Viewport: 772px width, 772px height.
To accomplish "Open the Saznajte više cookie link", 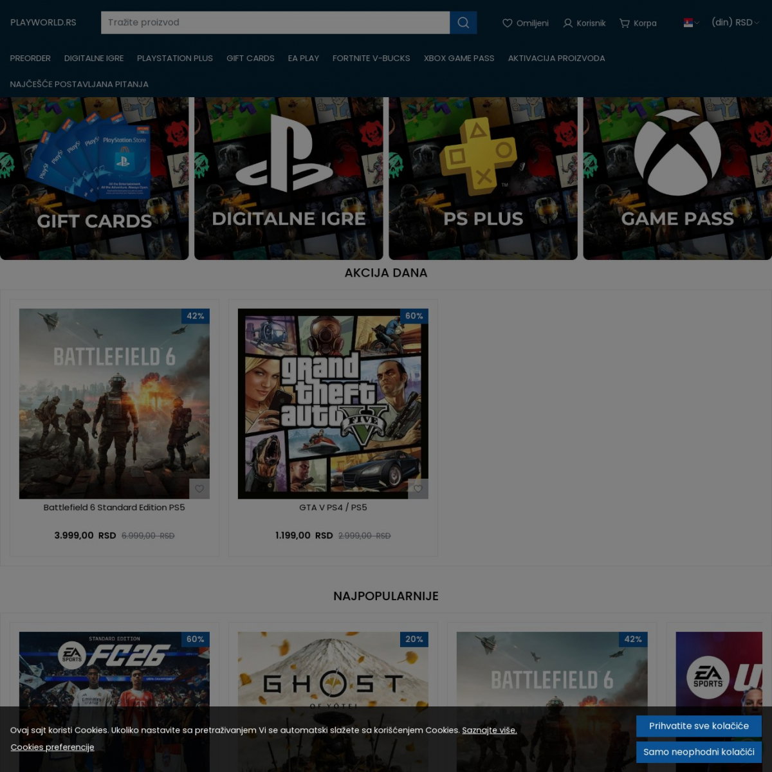I will click(489, 730).
